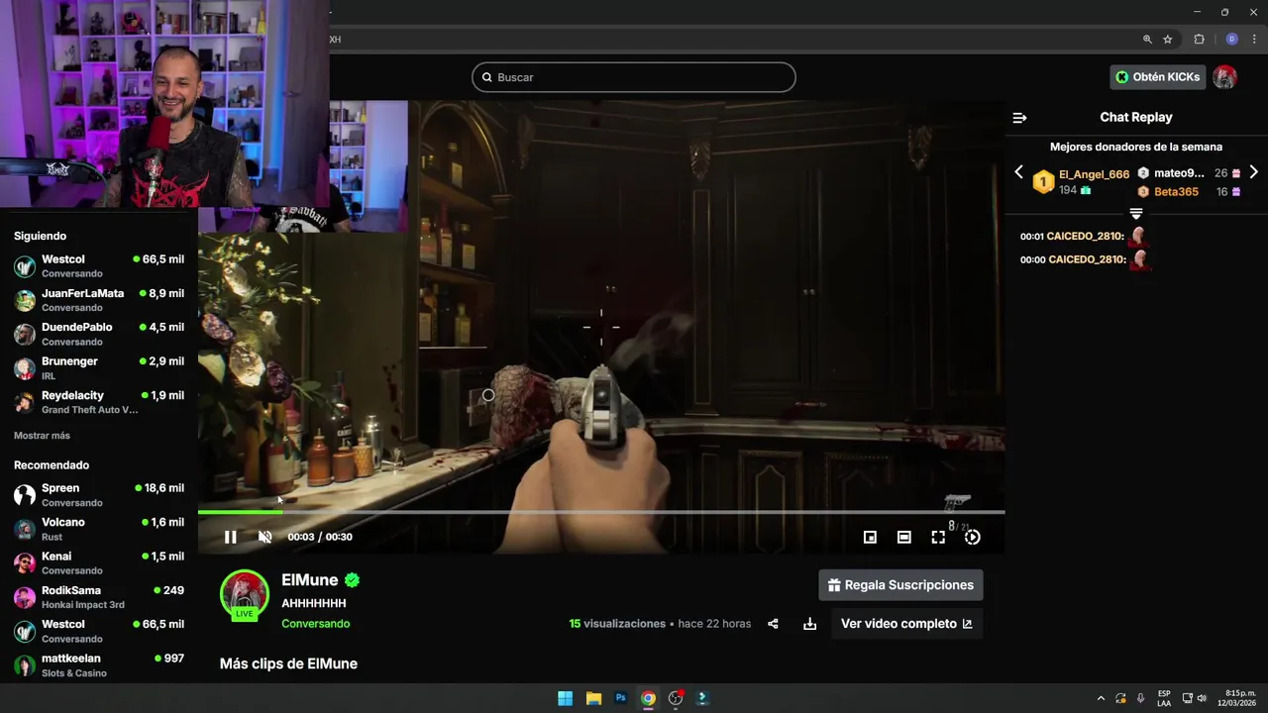Screen dimensions: 1268x713
Task: Open clock showing 8:15 p.m.
Action: coord(1237,698)
